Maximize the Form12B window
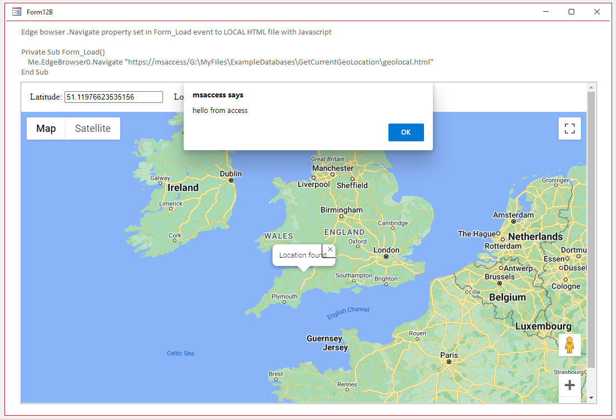Viewport: 616px width, 419px height. (x=571, y=12)
